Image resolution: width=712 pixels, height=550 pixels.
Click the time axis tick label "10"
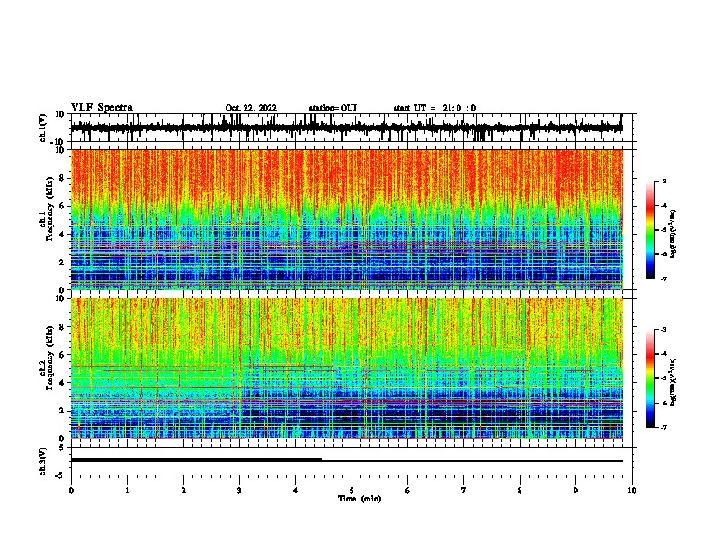[632, 491]
